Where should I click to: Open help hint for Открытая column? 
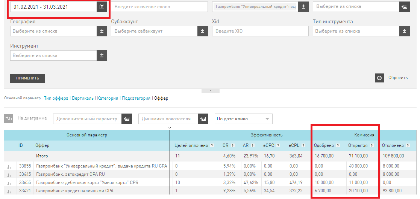pos(372,145)
